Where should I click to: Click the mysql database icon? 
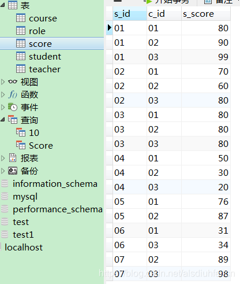[5, 196]
